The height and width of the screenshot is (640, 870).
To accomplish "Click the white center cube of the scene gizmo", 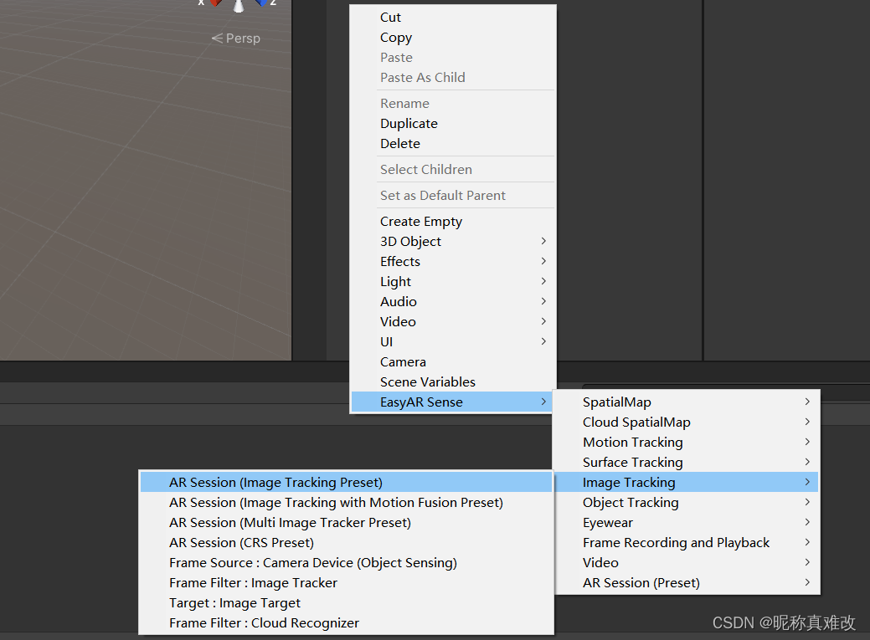I will [x=238, y=7].
